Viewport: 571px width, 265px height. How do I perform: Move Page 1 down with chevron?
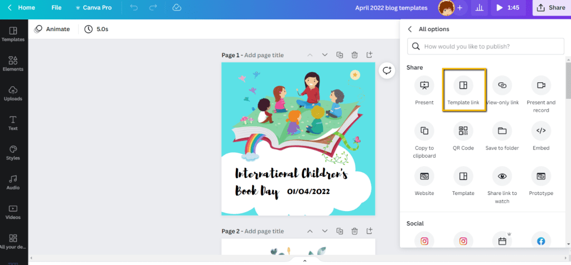coord(325,55)
